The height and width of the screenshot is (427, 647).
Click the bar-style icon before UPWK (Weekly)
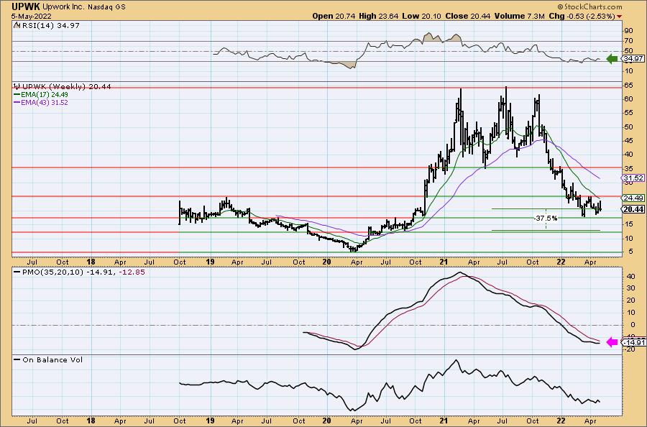click(x=17, y=87)
